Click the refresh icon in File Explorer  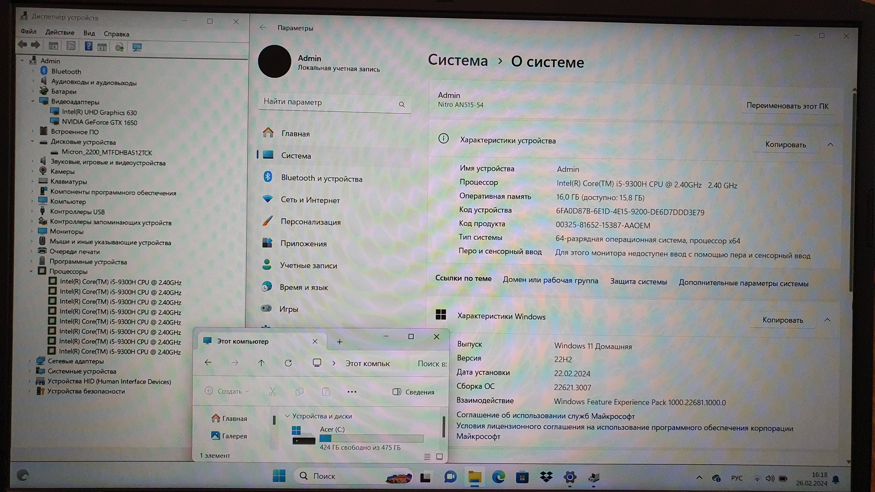tap(288, 363)
